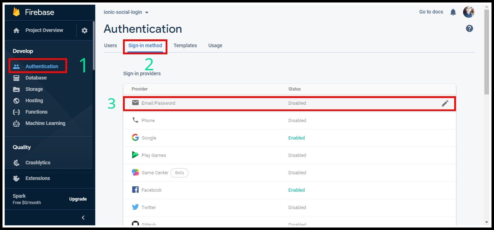Click the Storage image icon
This screenshot has height=230, width=494.
(x=16, y=89)
